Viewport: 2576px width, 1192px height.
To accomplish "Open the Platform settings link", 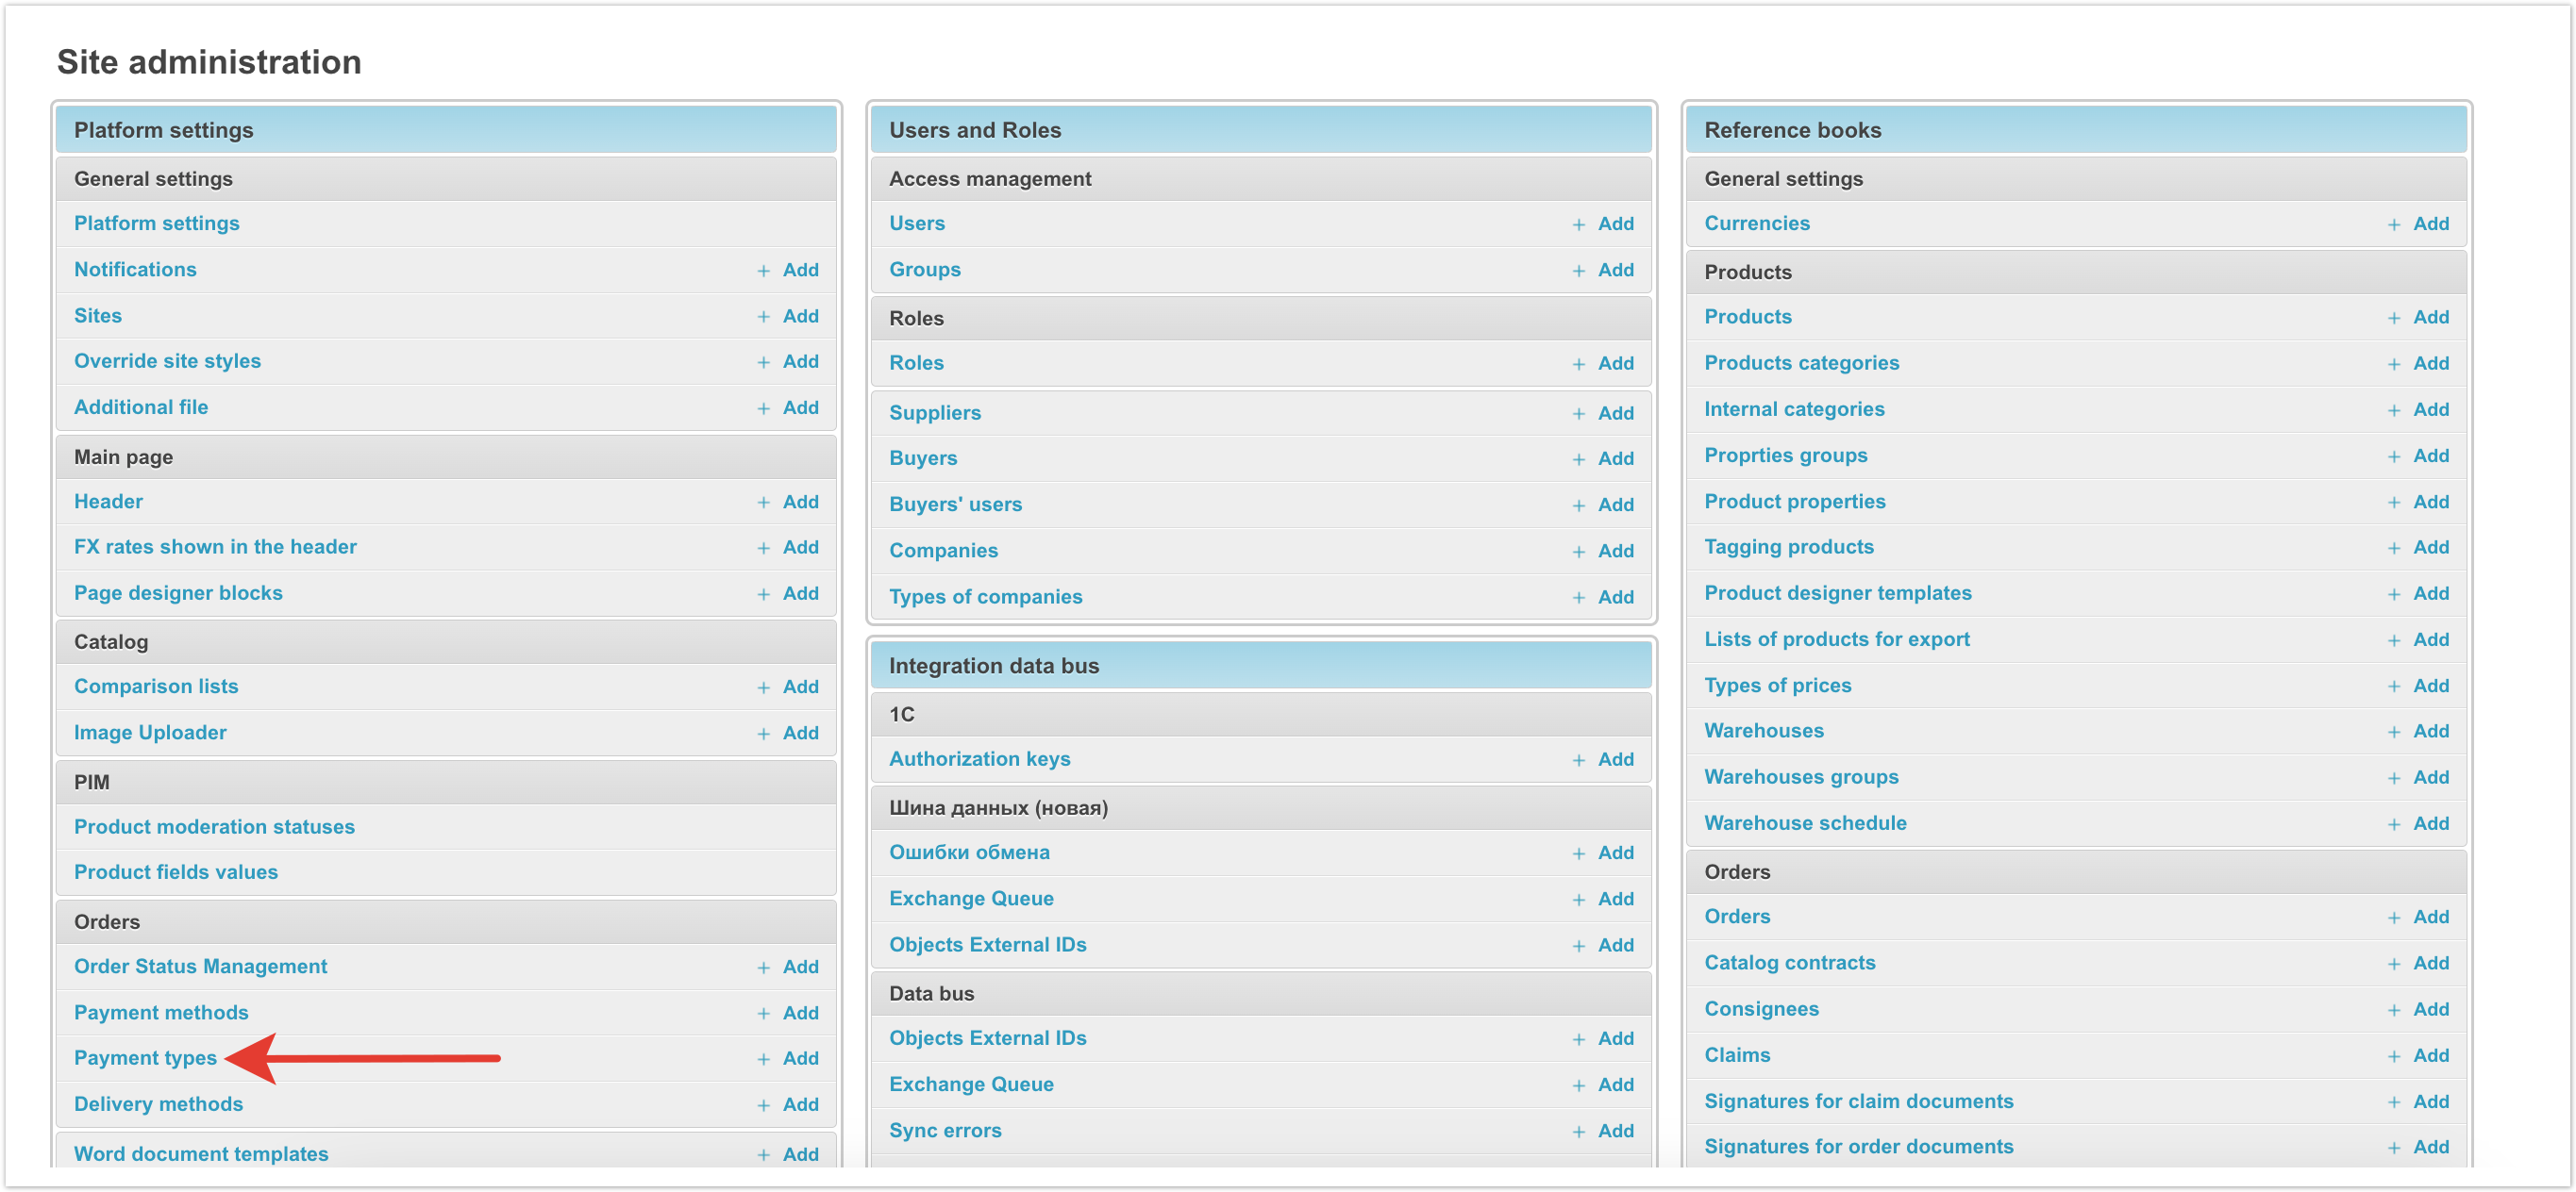I will point(156,223).
